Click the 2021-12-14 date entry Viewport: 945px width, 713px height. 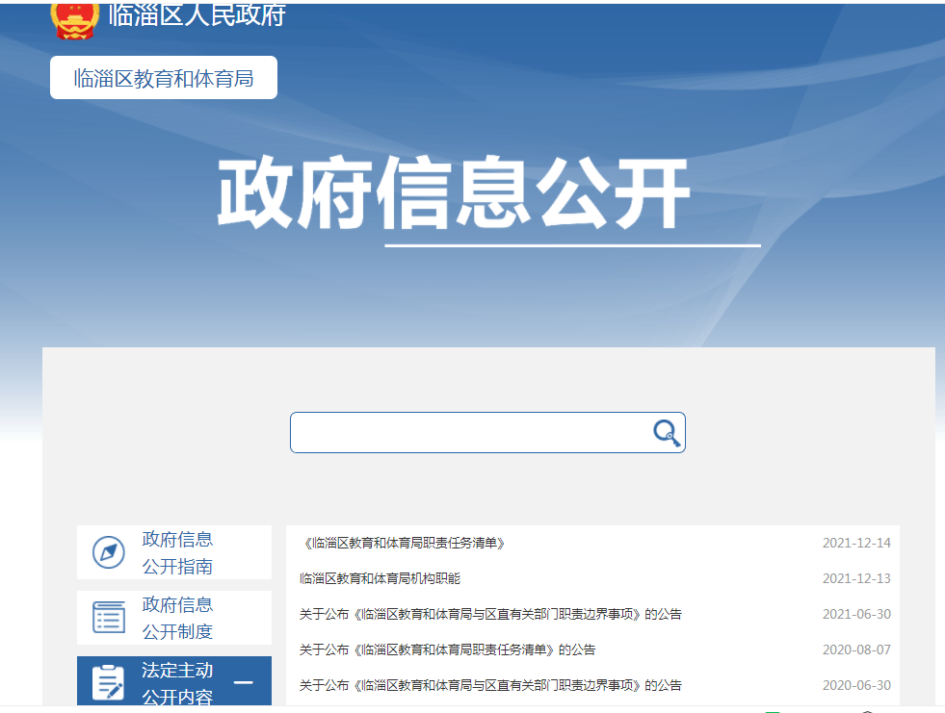pyautogui.click(x=855, y=543)
